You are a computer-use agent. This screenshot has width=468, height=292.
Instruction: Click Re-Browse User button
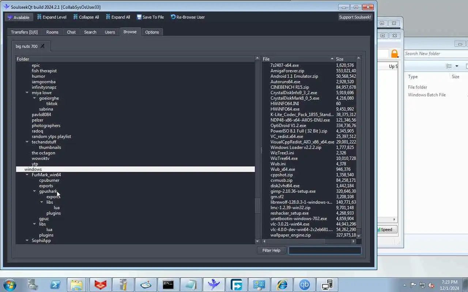[188, 17]
